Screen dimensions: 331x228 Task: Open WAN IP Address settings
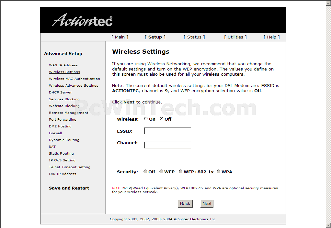63,65
